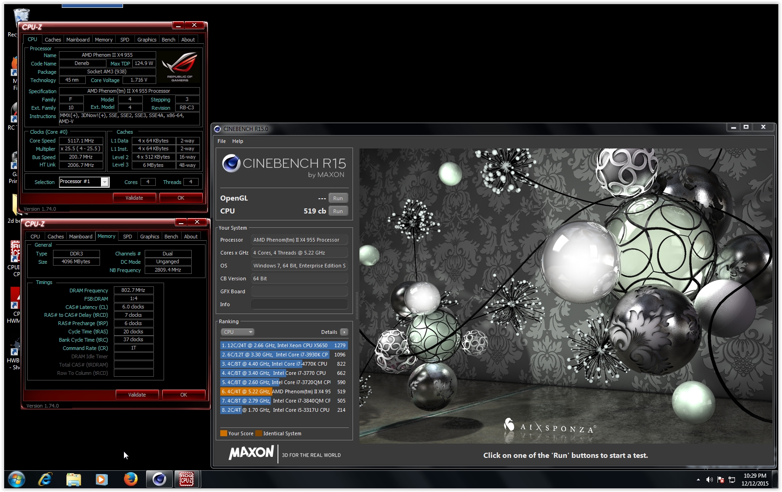Click OK in Memory CPU-Z window

184,395
